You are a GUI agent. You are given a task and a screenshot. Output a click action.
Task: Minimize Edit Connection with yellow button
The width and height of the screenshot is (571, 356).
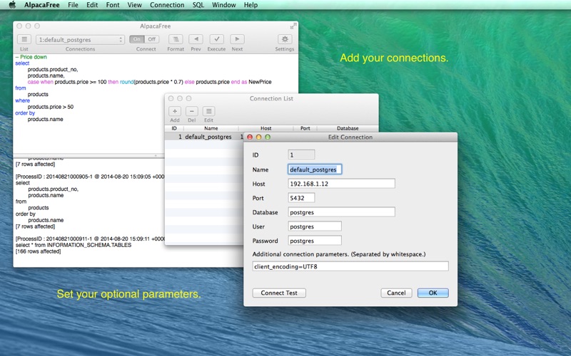[x=258, y=137]
